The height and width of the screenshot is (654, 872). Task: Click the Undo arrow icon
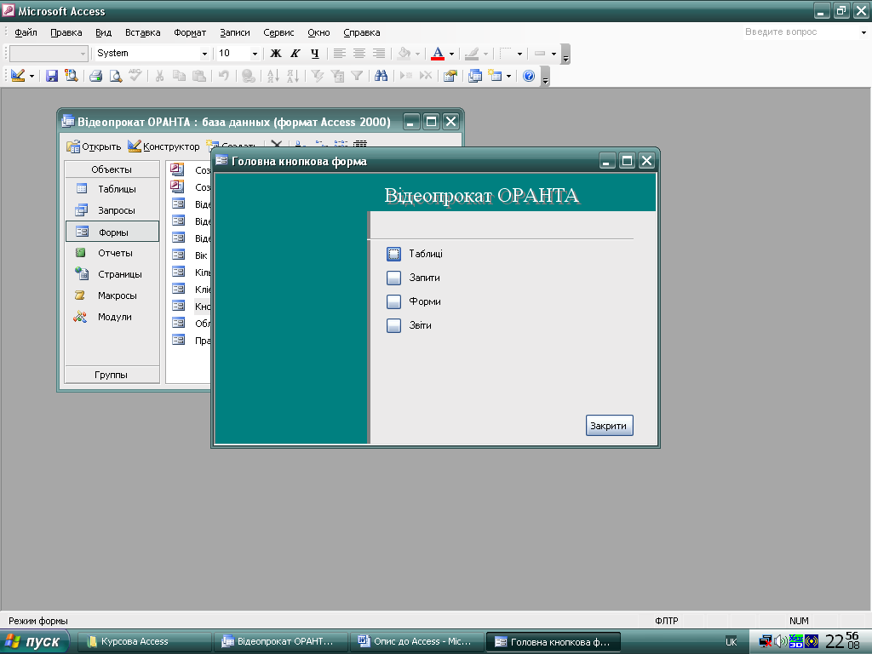click(x=224, y=76)
